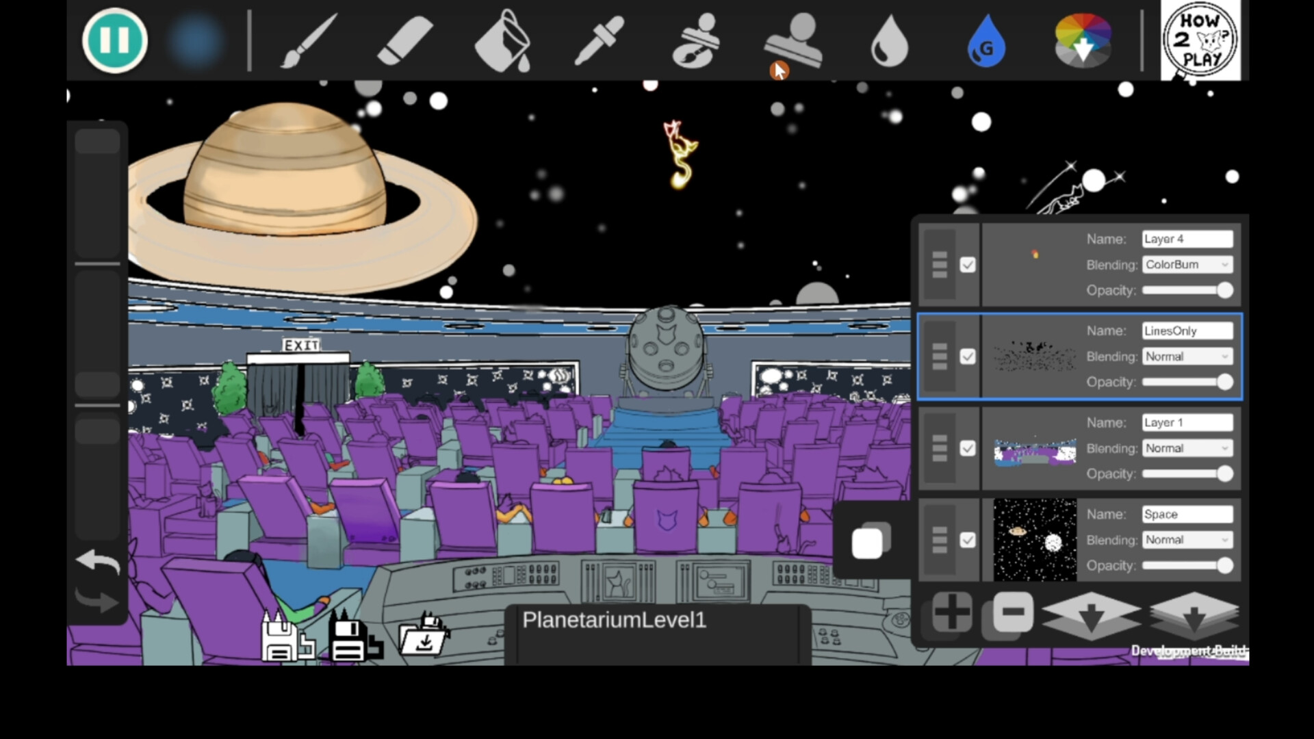Open the How 2 Play guide

tap(1201, 40)
